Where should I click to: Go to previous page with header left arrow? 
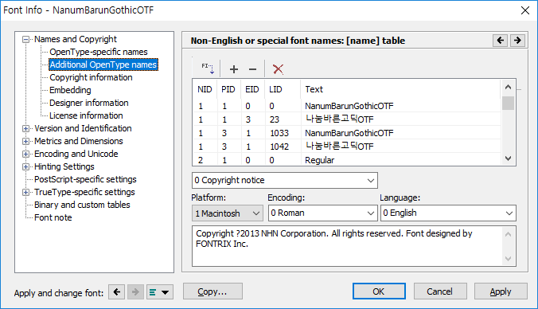click(501, 41)
